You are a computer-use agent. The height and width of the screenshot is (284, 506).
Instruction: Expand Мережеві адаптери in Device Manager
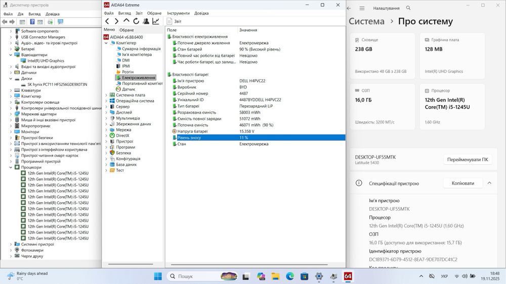click(x=11, y=114)
